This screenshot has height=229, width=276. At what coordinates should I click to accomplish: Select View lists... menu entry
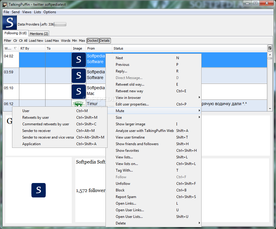tap(153, 157)
